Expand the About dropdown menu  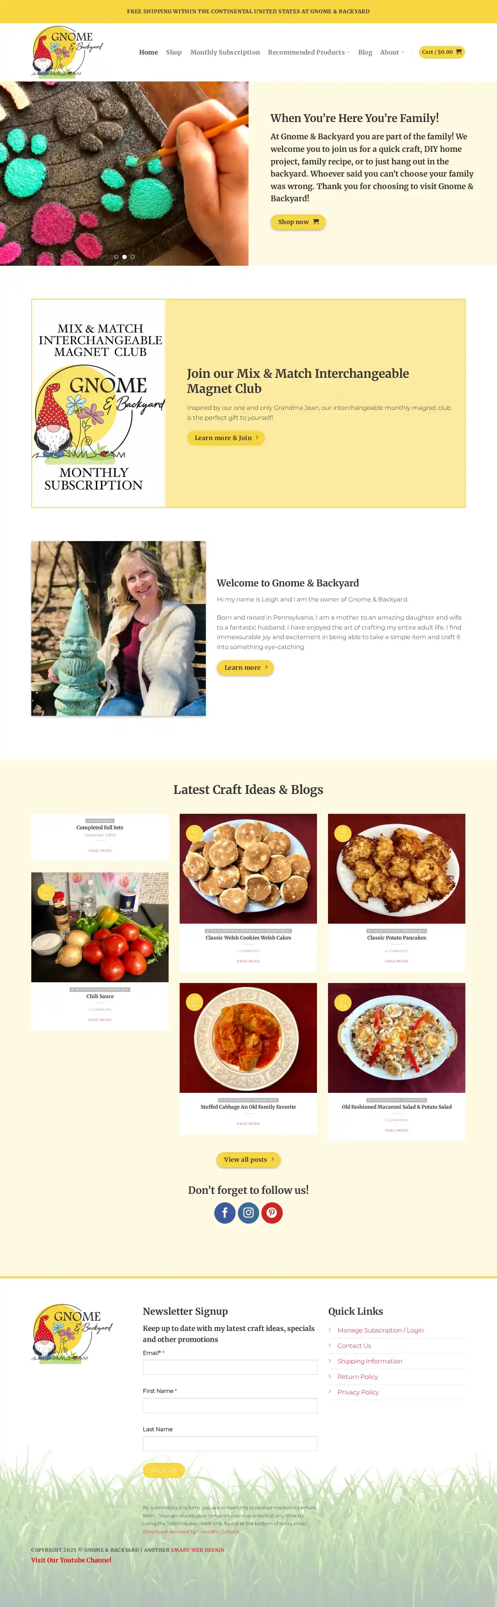pos(392,52)
